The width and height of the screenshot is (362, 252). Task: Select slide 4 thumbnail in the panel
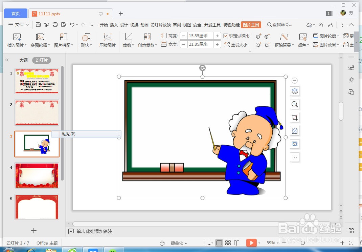pyautogui.click(x=37, y=175)
